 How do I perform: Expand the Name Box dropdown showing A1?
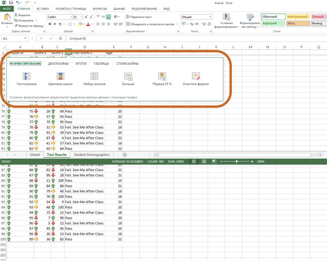pos(26,39)
